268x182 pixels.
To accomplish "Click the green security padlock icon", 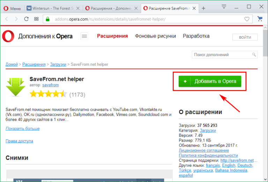I will click(x=47, y=19).
